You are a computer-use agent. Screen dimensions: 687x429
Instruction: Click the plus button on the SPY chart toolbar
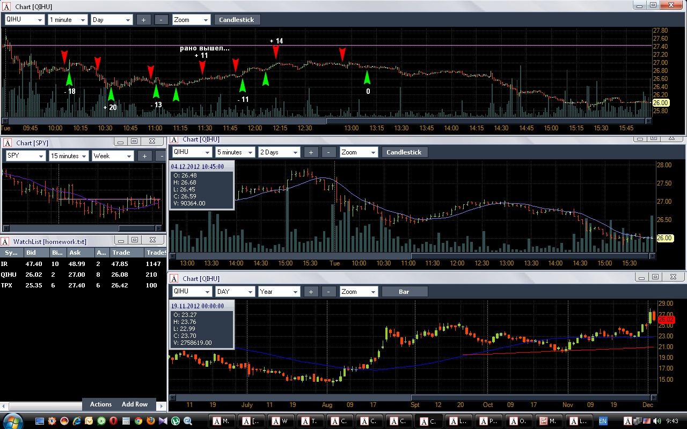144,156
